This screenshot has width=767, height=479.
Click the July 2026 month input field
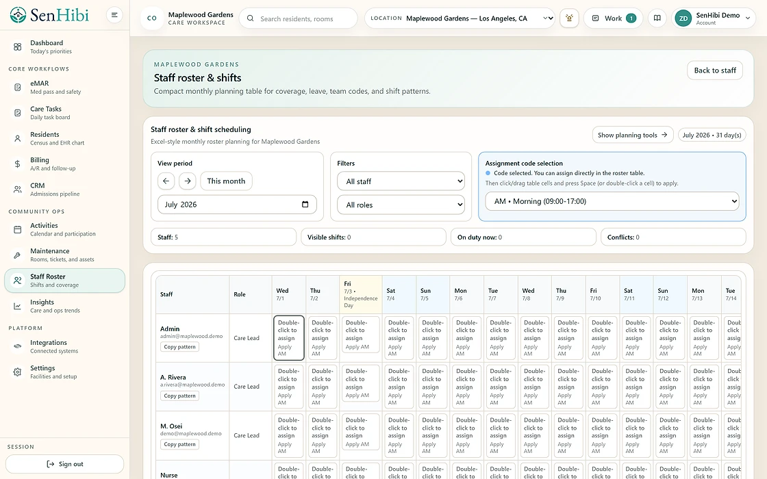(x=237, y=205)
